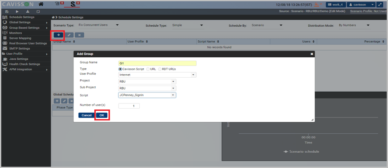Click the User Profile folder icon
This screenshot has height=168, width=388.
3,53
